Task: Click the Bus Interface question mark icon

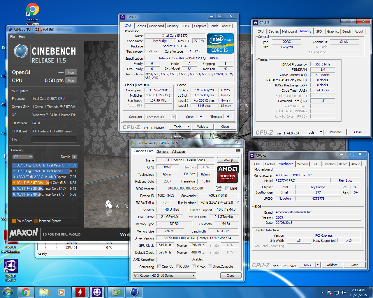Action: (x=237, y=203)
